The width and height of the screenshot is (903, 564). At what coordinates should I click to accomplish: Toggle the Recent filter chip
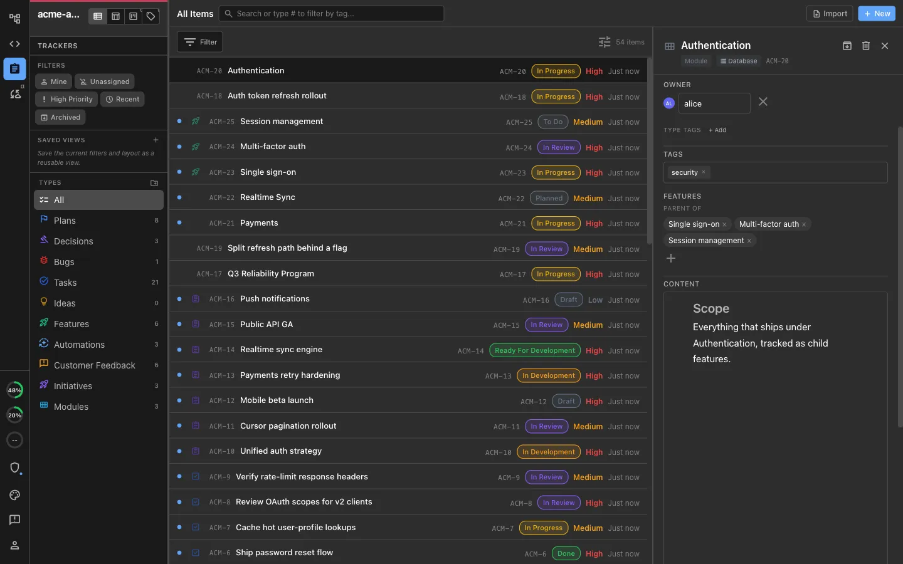coord(122,99)
